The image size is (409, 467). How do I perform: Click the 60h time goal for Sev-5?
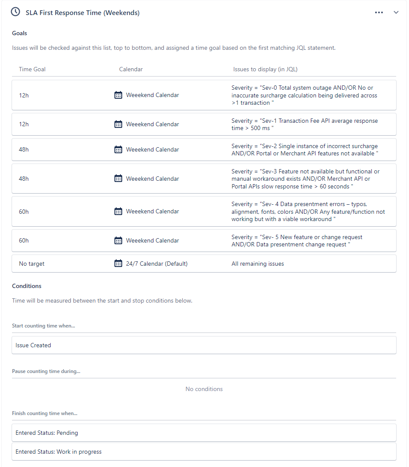[x=24, y=240]
